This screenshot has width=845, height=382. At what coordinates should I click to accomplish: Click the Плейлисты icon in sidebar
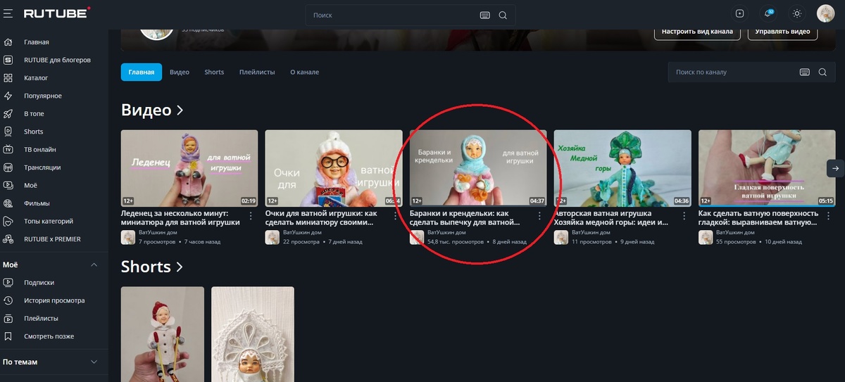pos(8,318)
